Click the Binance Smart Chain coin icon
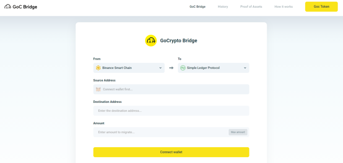 tap(98, 68)
